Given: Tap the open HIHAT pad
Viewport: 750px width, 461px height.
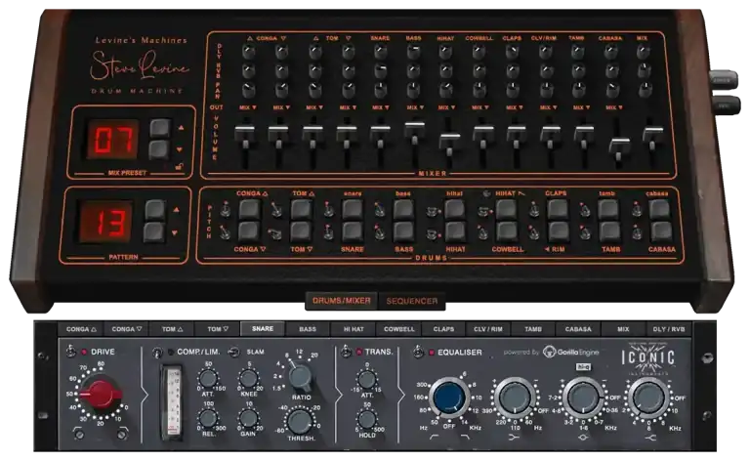Looking at the screenshot, I should click(506, 209).
